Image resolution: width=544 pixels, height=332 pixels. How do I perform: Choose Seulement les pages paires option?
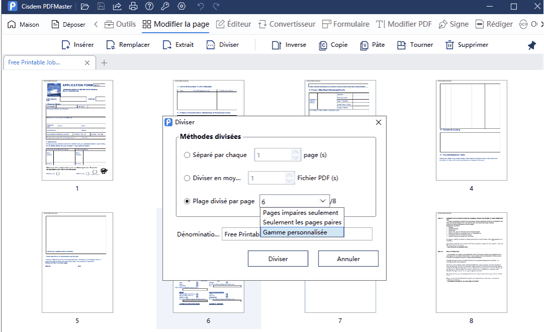pos(302,222)
